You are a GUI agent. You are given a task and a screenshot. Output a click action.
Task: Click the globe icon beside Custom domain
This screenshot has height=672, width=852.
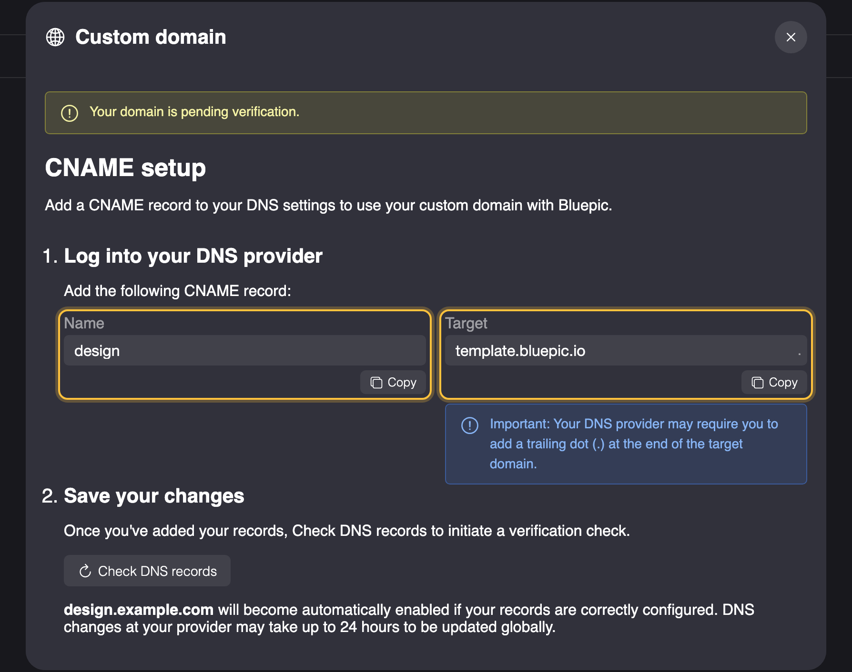tap(55, 37)
